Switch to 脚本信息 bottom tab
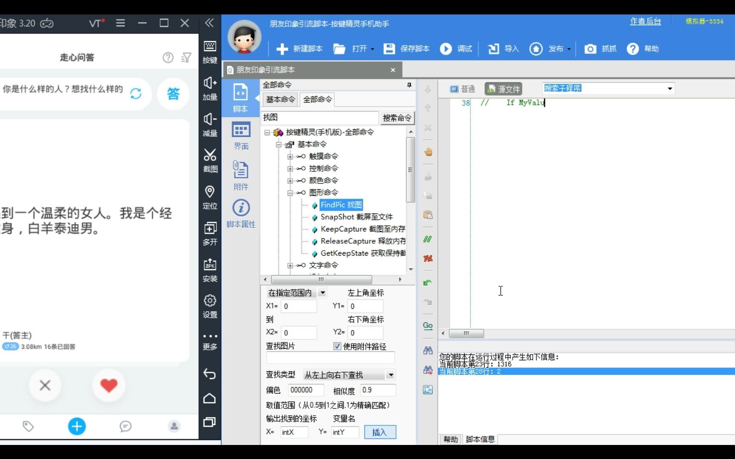This screenshot has height=459, width=735. [x=480, y=439]
